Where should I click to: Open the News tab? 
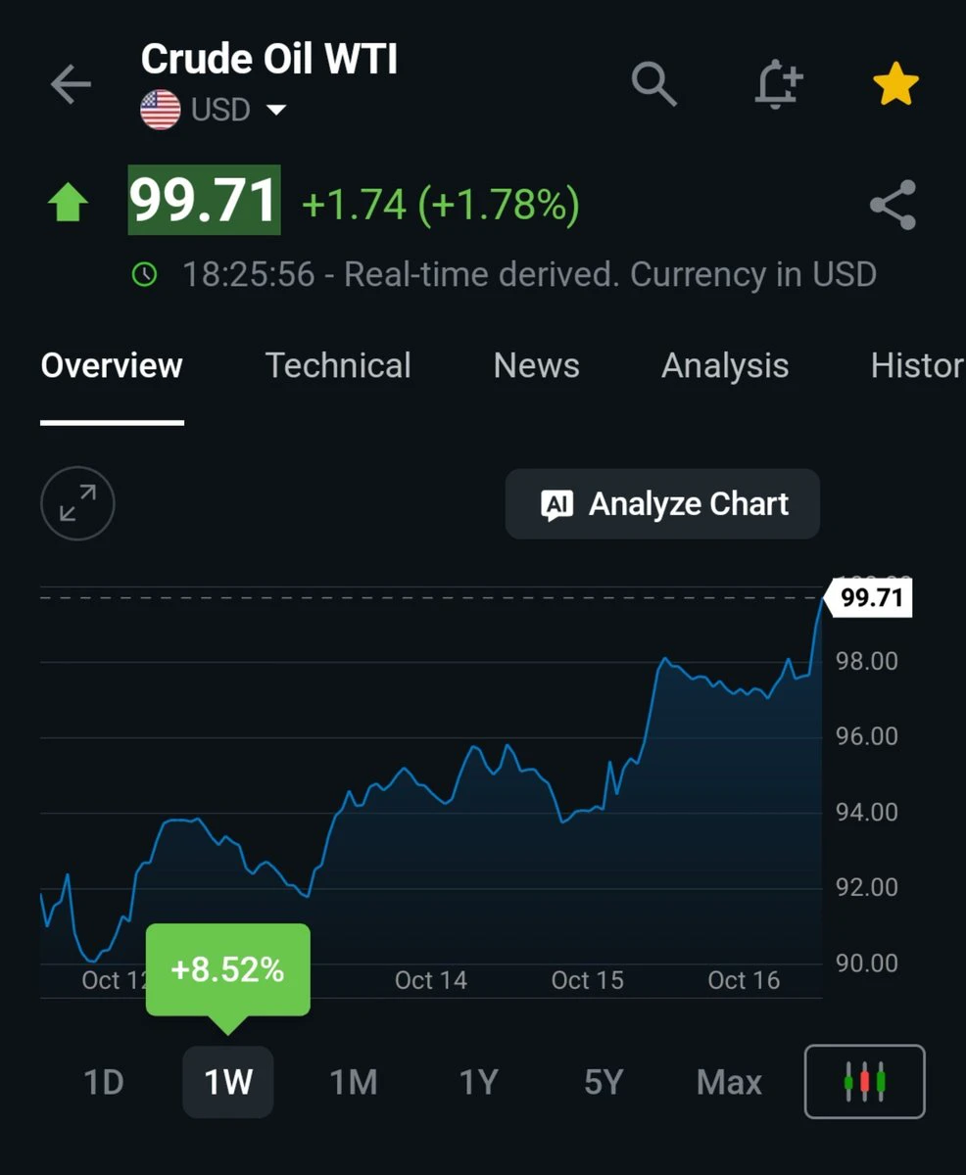[x=536, y=365]
